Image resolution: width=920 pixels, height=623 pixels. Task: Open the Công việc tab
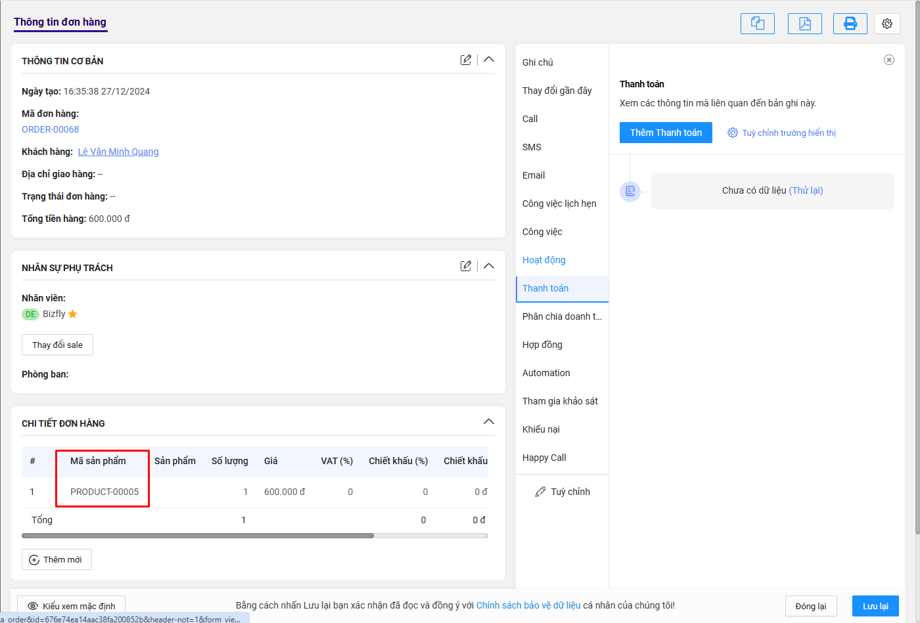coord(542,232)
